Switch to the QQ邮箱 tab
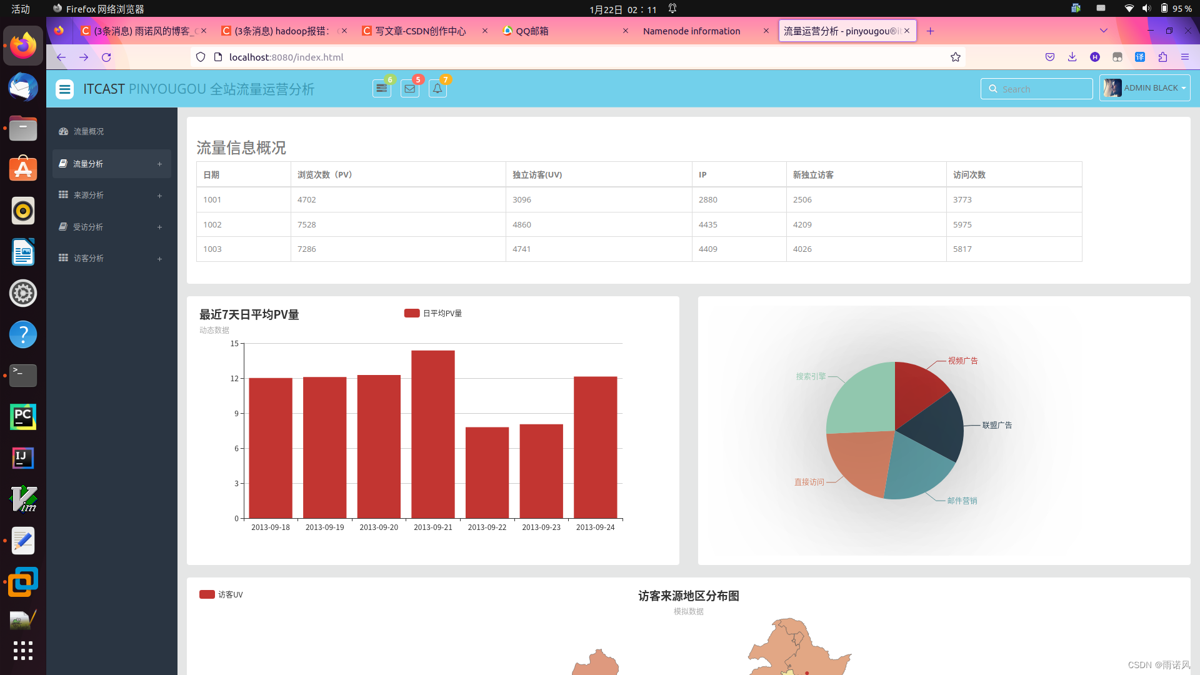1200x675 pixels. [x=532, y=31]
